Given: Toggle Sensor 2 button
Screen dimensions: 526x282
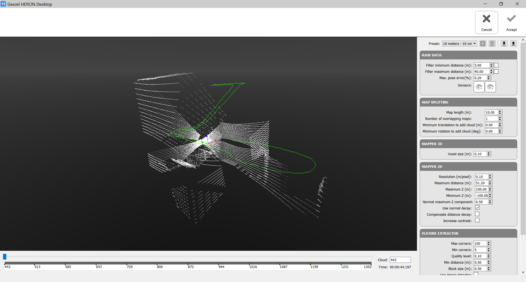Looking at the screenshot, I should [x=490, y=87].
